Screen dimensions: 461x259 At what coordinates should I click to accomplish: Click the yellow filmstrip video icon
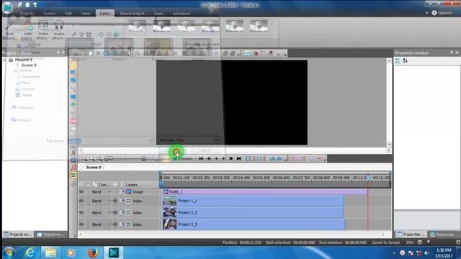point(73,176)
